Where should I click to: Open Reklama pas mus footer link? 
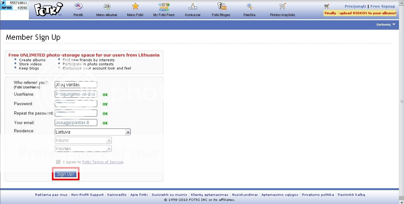(x=51, y=195)
